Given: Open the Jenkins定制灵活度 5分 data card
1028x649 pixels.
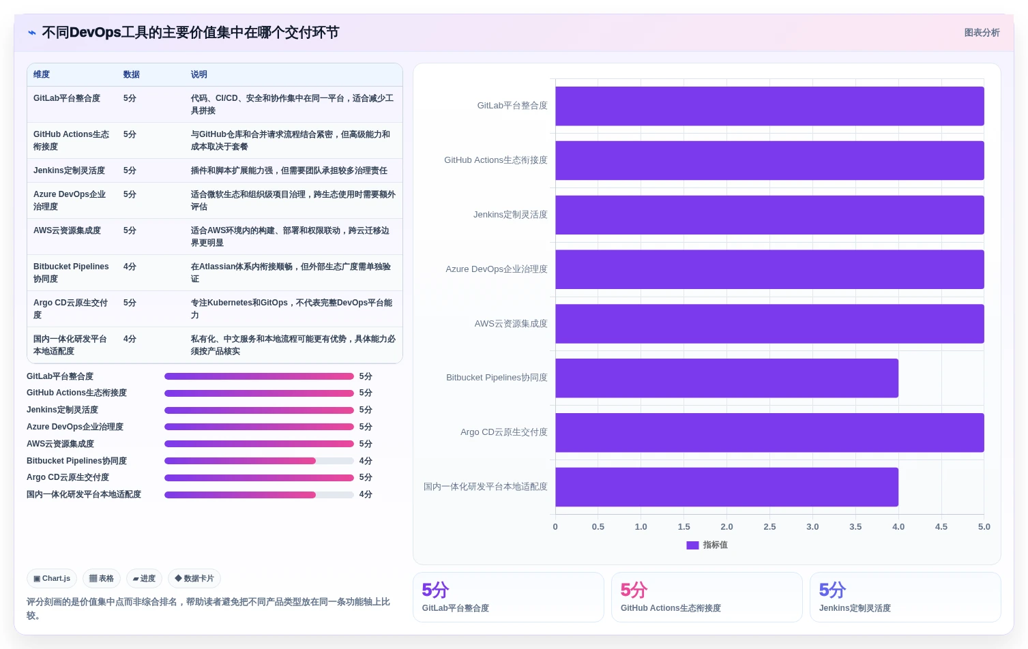Looking at the screenshot, I should click(905, 597).
